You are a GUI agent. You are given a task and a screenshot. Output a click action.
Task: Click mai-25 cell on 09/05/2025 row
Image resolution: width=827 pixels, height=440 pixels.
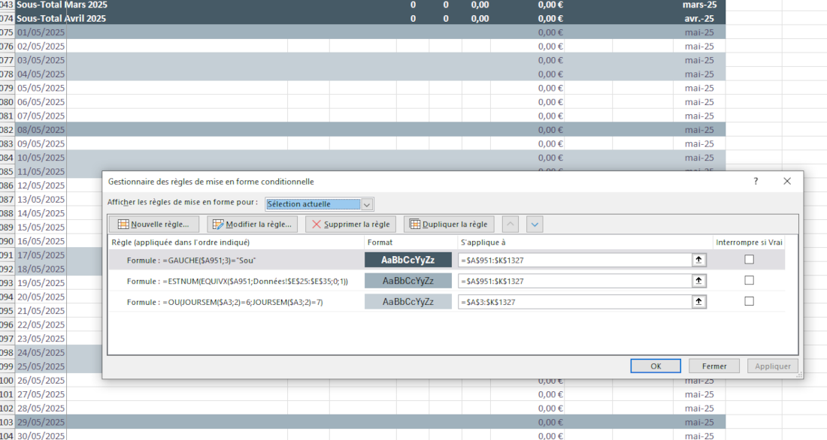pos(699,144)
